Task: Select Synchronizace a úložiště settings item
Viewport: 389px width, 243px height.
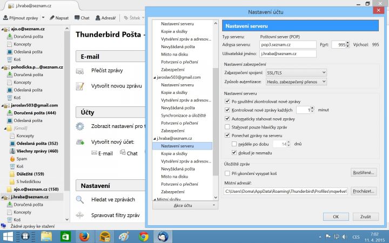Action: click(183, 116)
